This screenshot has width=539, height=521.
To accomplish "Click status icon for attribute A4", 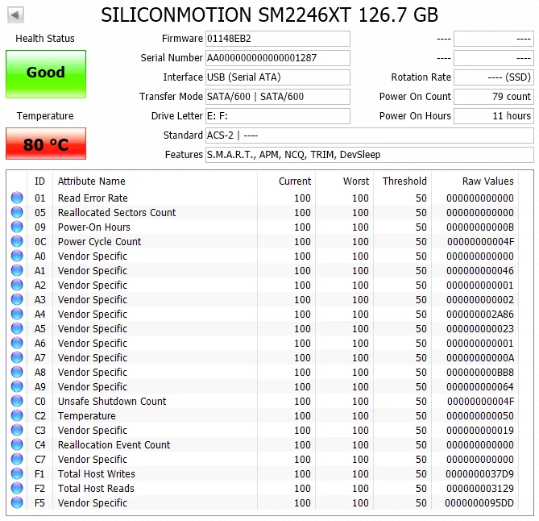I will click(x=17, y=314).
